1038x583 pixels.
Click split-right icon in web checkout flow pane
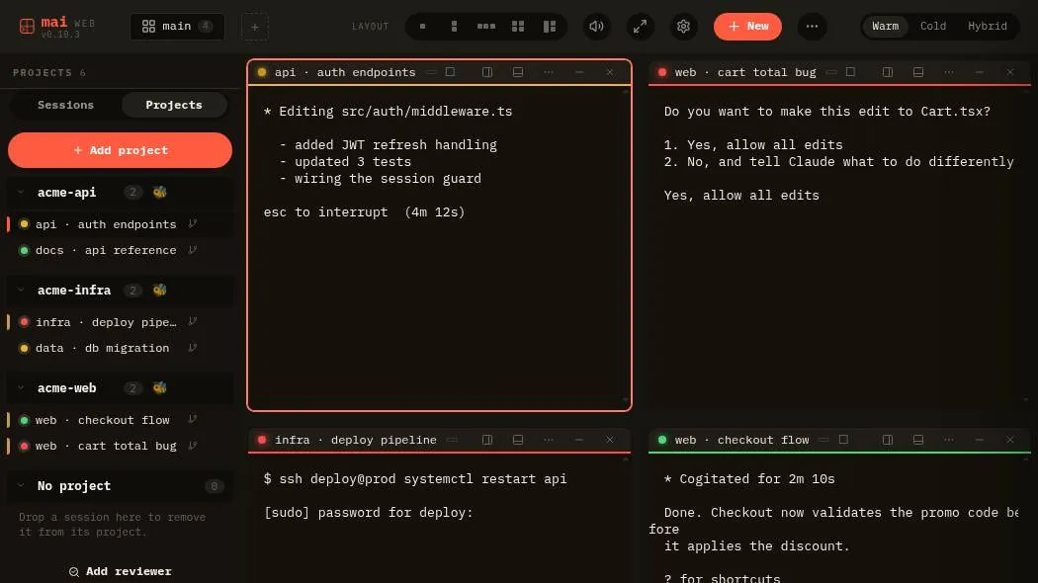888,440
